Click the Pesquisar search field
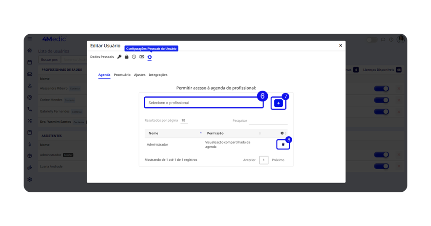431x226 pixels. (268, 121)
